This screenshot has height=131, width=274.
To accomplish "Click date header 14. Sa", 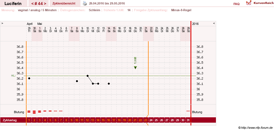I will pyautogui.click(x=109, y=29).
